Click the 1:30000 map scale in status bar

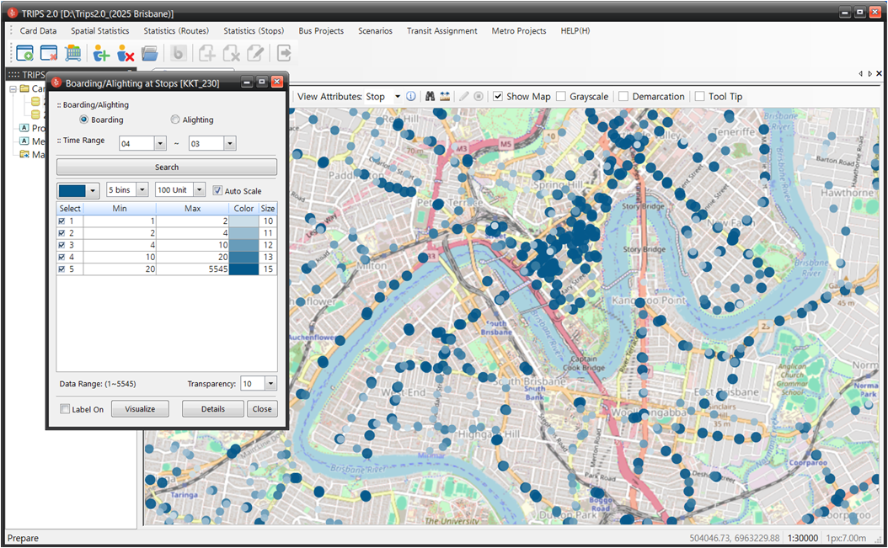(803, 538)
